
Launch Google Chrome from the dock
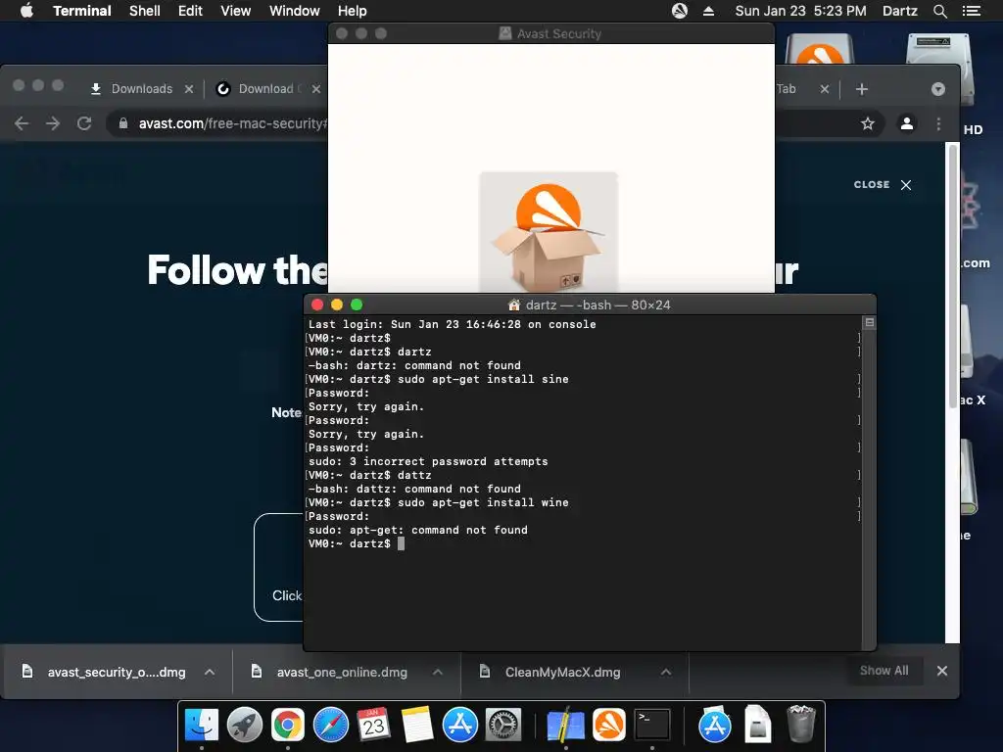tap(288, 726)
